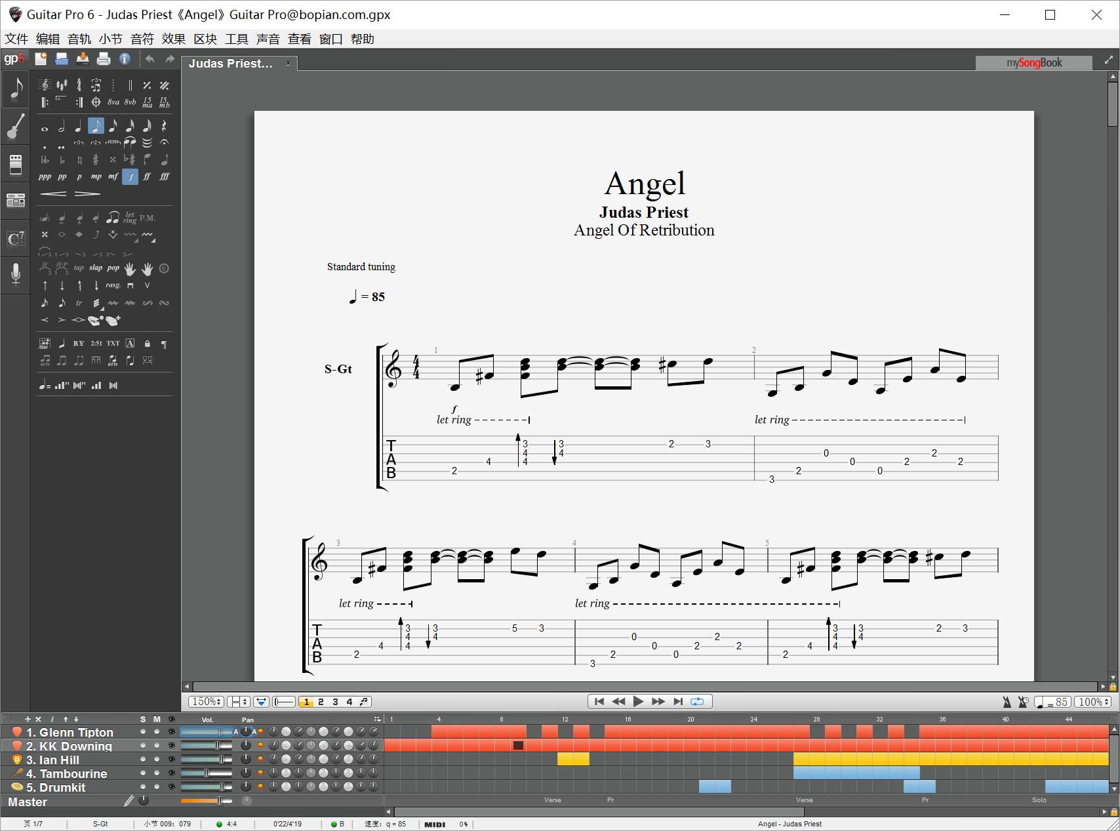Open the 文件 (File) menu
Screen dimensions: 1120x831
point(16,39)
